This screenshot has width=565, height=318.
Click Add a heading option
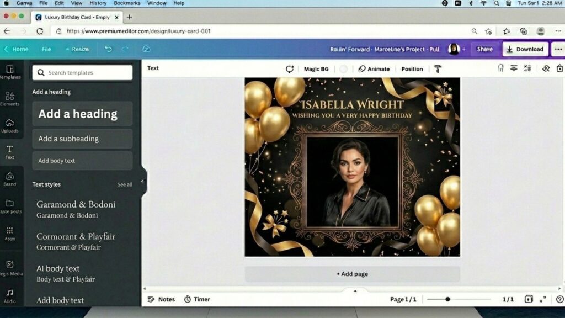[83, 114]
